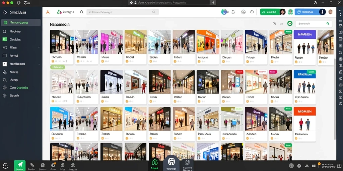Click the copyright-style icon in right strip
The image size is (343, 171).
pos(340,52)
